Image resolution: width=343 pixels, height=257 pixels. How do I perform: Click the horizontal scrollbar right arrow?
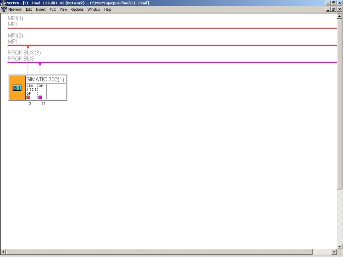click(334, 251)
